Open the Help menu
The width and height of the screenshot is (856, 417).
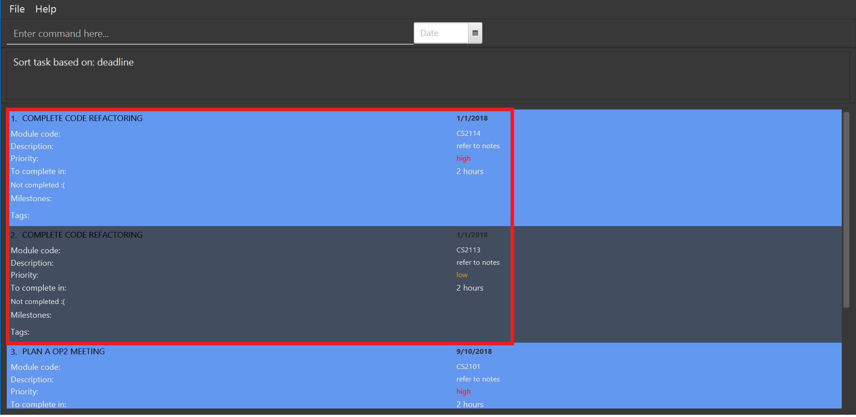click(x=46, y=9)
